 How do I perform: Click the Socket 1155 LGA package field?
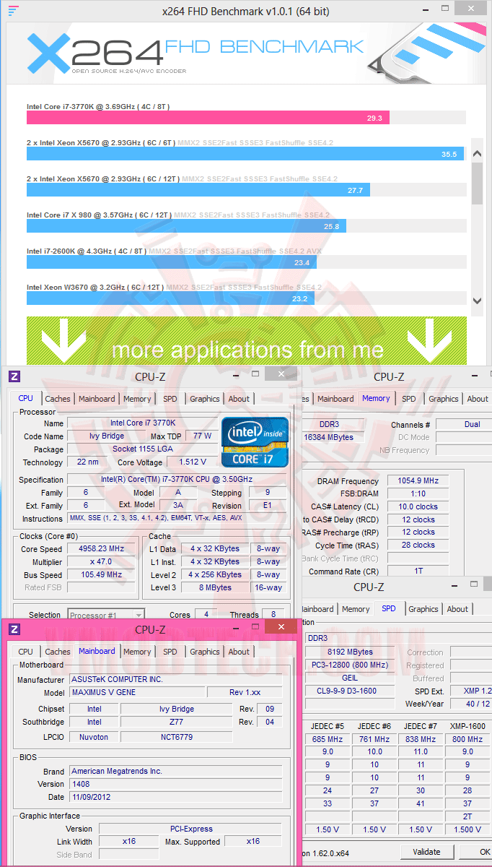(x=141, y=449)
